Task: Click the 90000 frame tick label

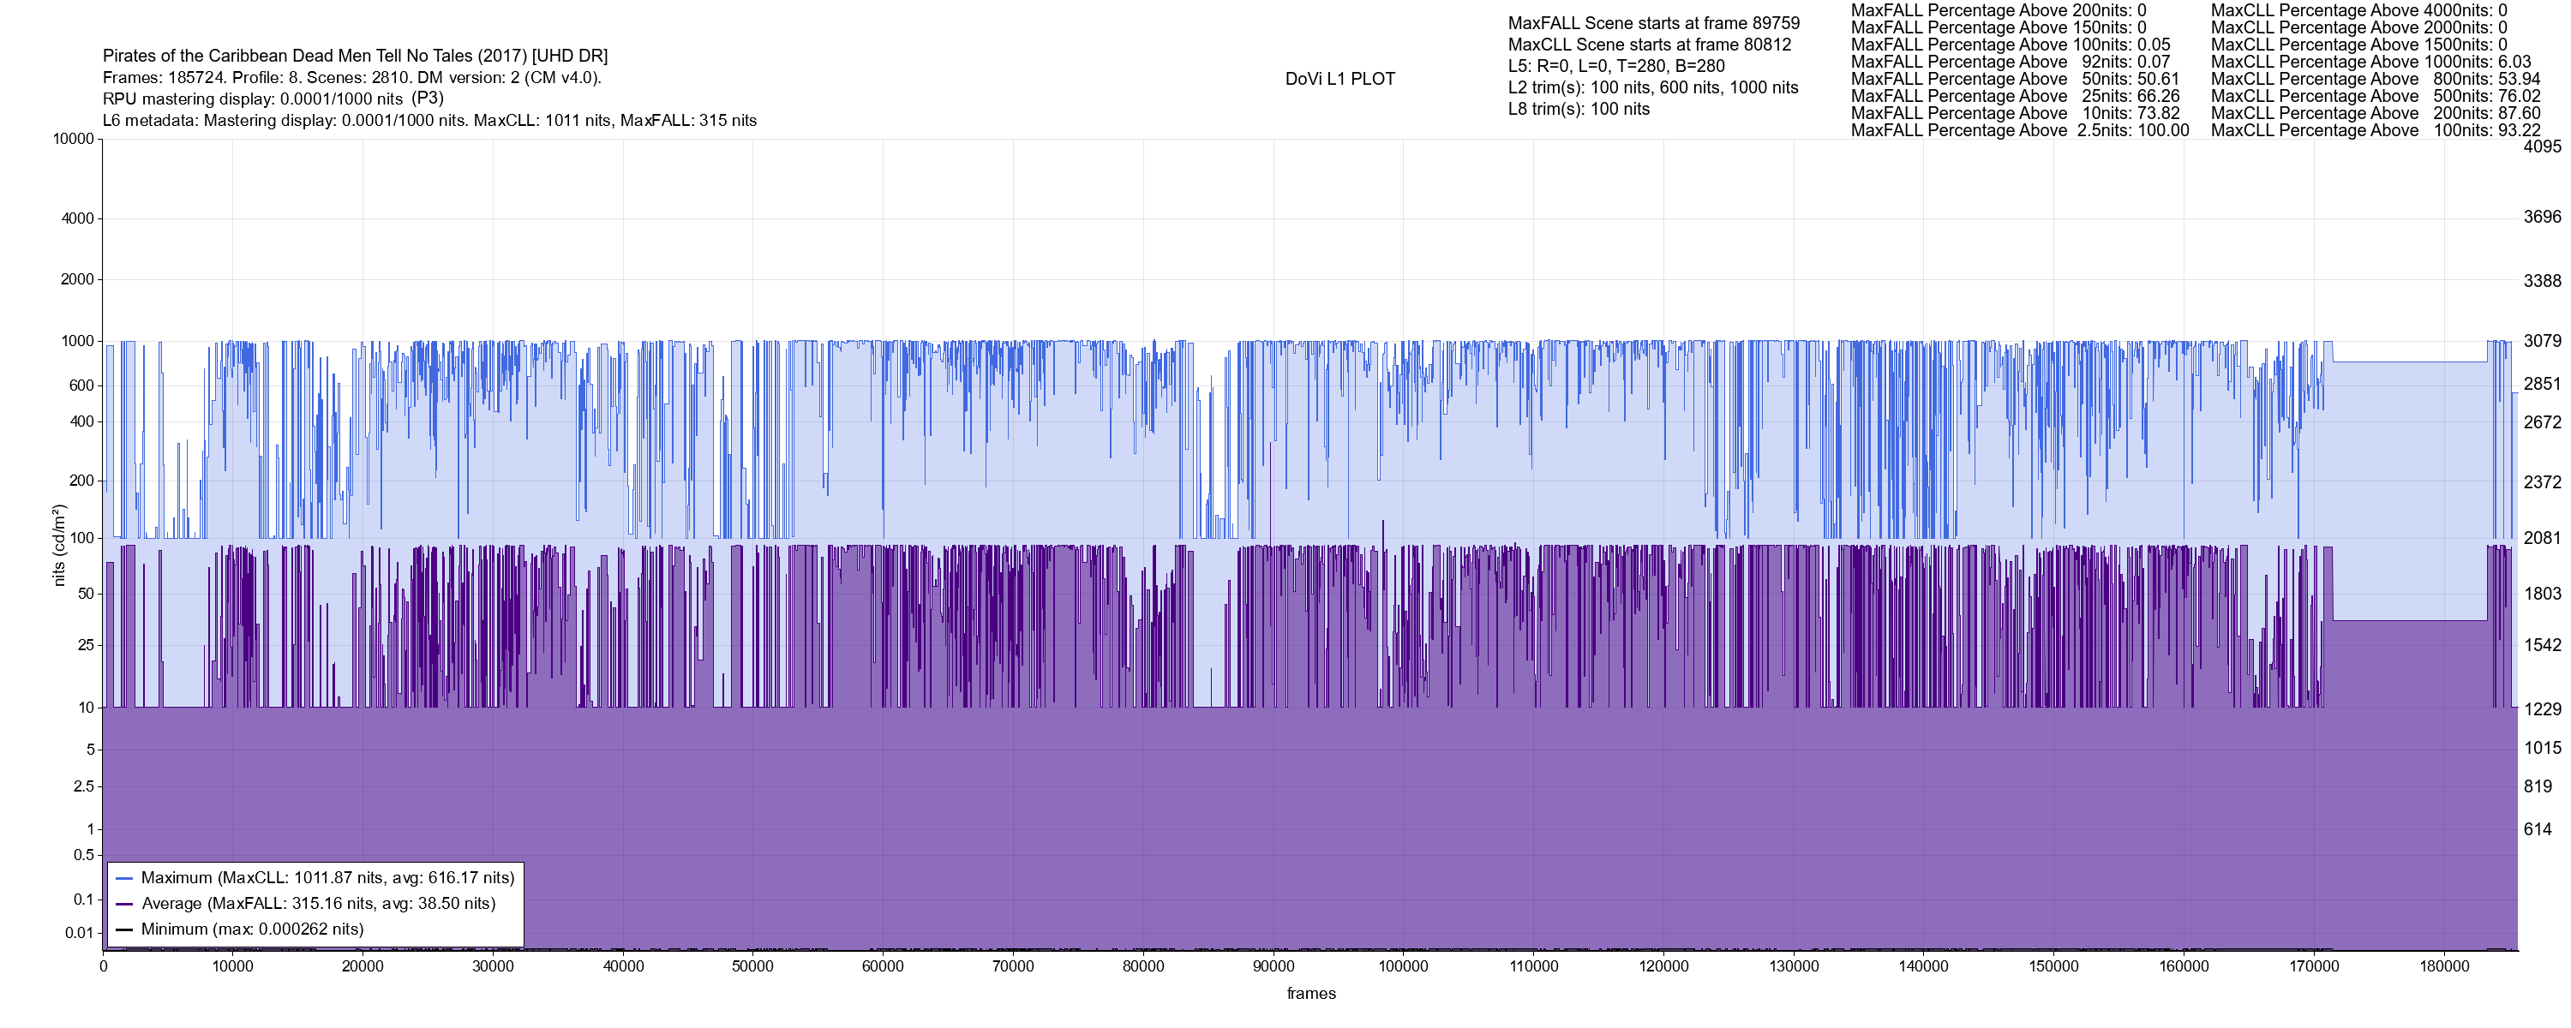Action: tap(1273, 966)
